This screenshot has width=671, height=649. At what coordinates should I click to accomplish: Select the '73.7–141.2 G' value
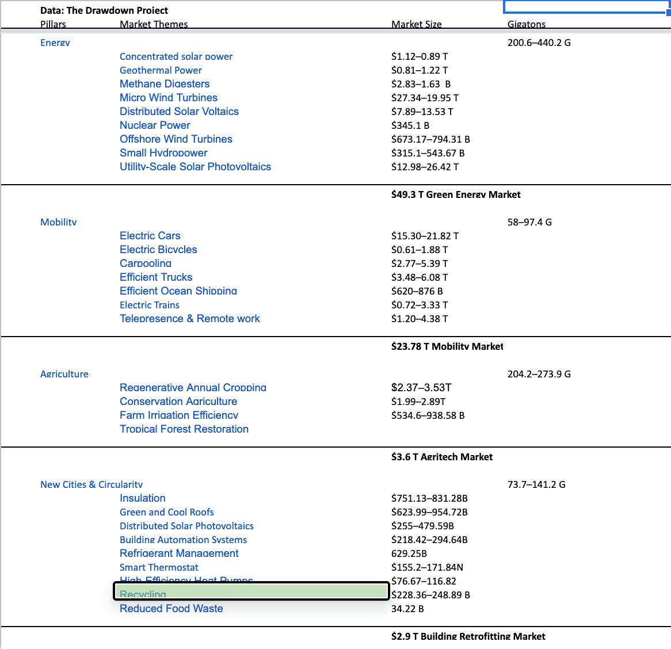(x=536, y=484)
